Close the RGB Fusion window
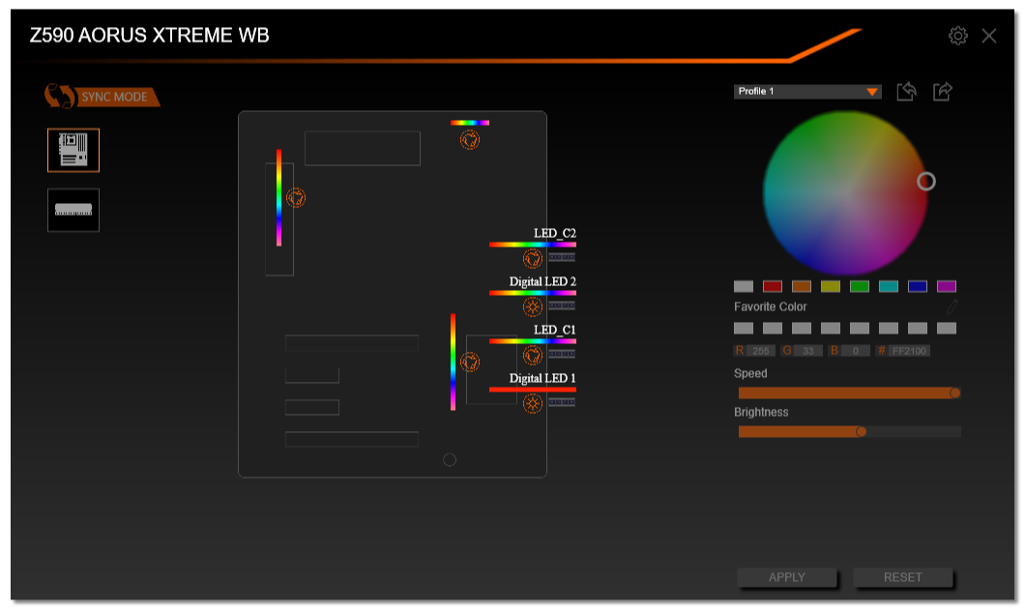Screen dimensions: 1025x609 988,36
